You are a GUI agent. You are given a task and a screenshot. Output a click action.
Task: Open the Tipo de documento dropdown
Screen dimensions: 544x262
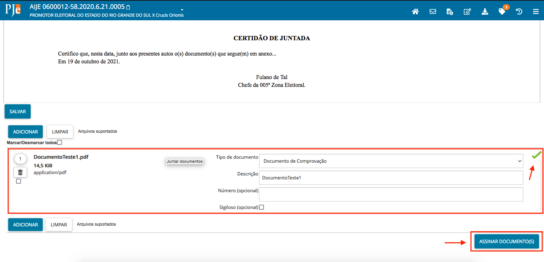(391, 161)
